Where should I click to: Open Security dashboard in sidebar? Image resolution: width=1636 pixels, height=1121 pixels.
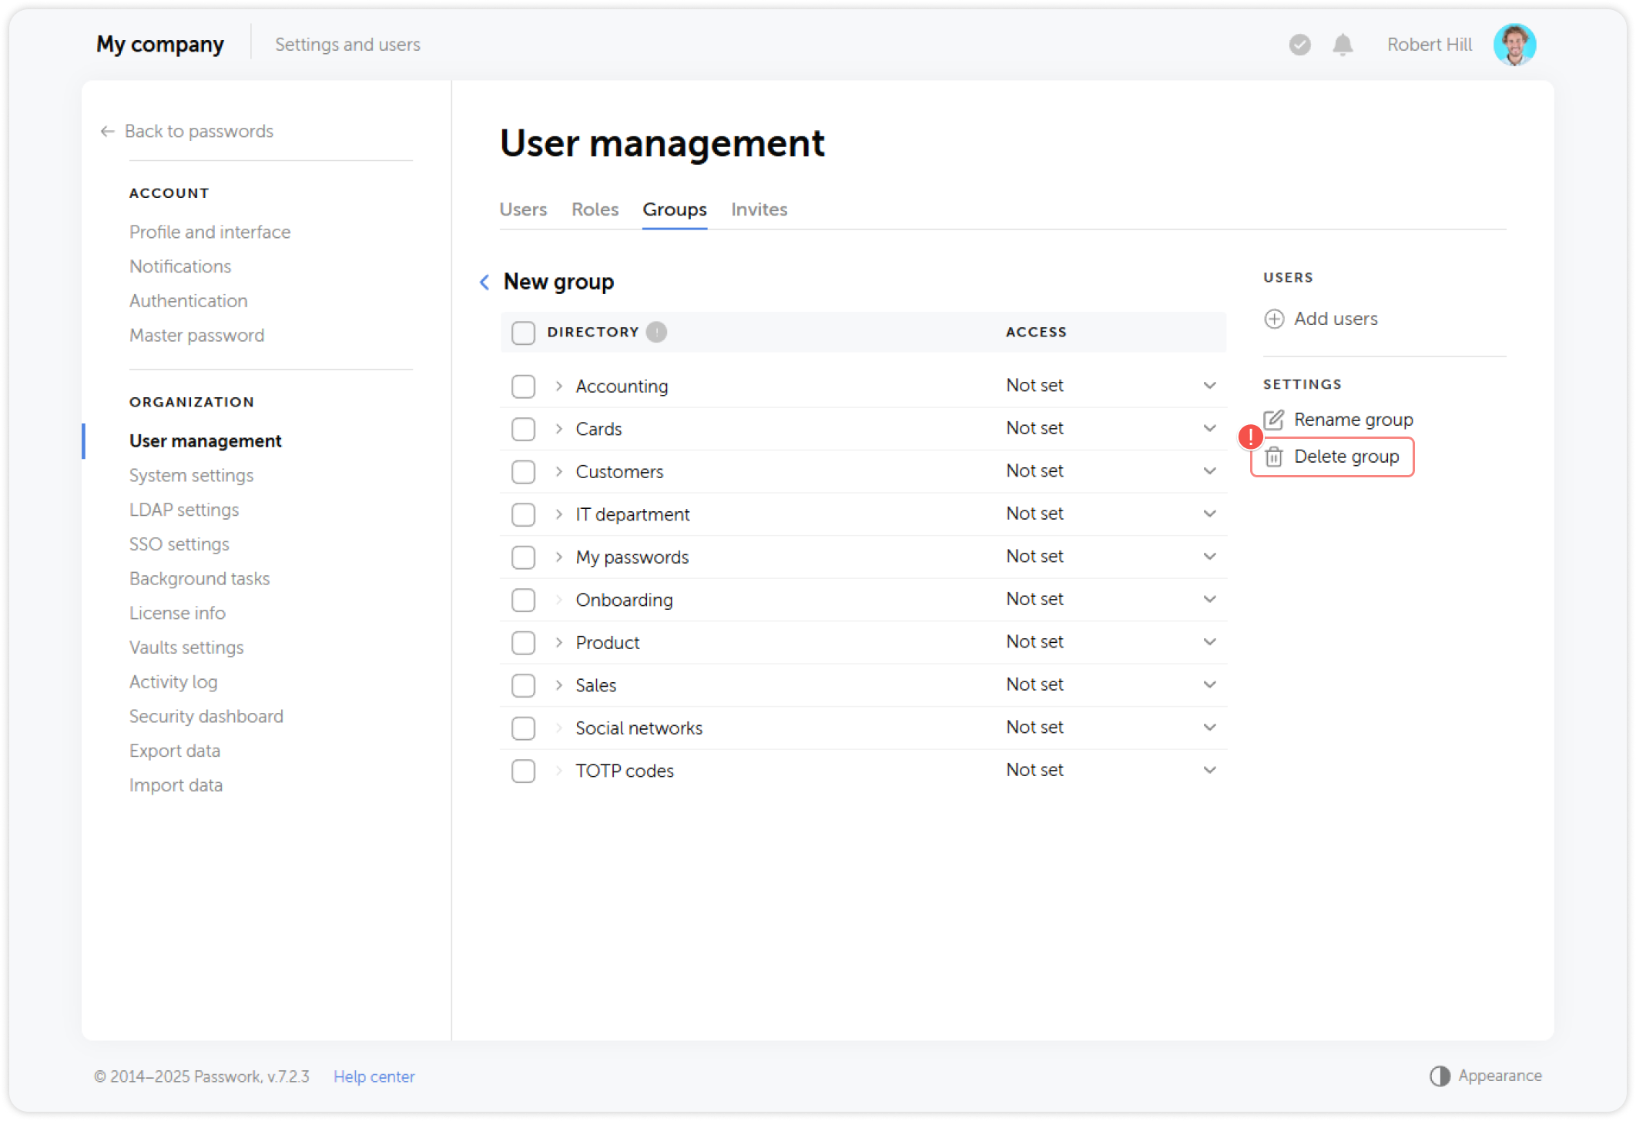(x=206, y=716)
